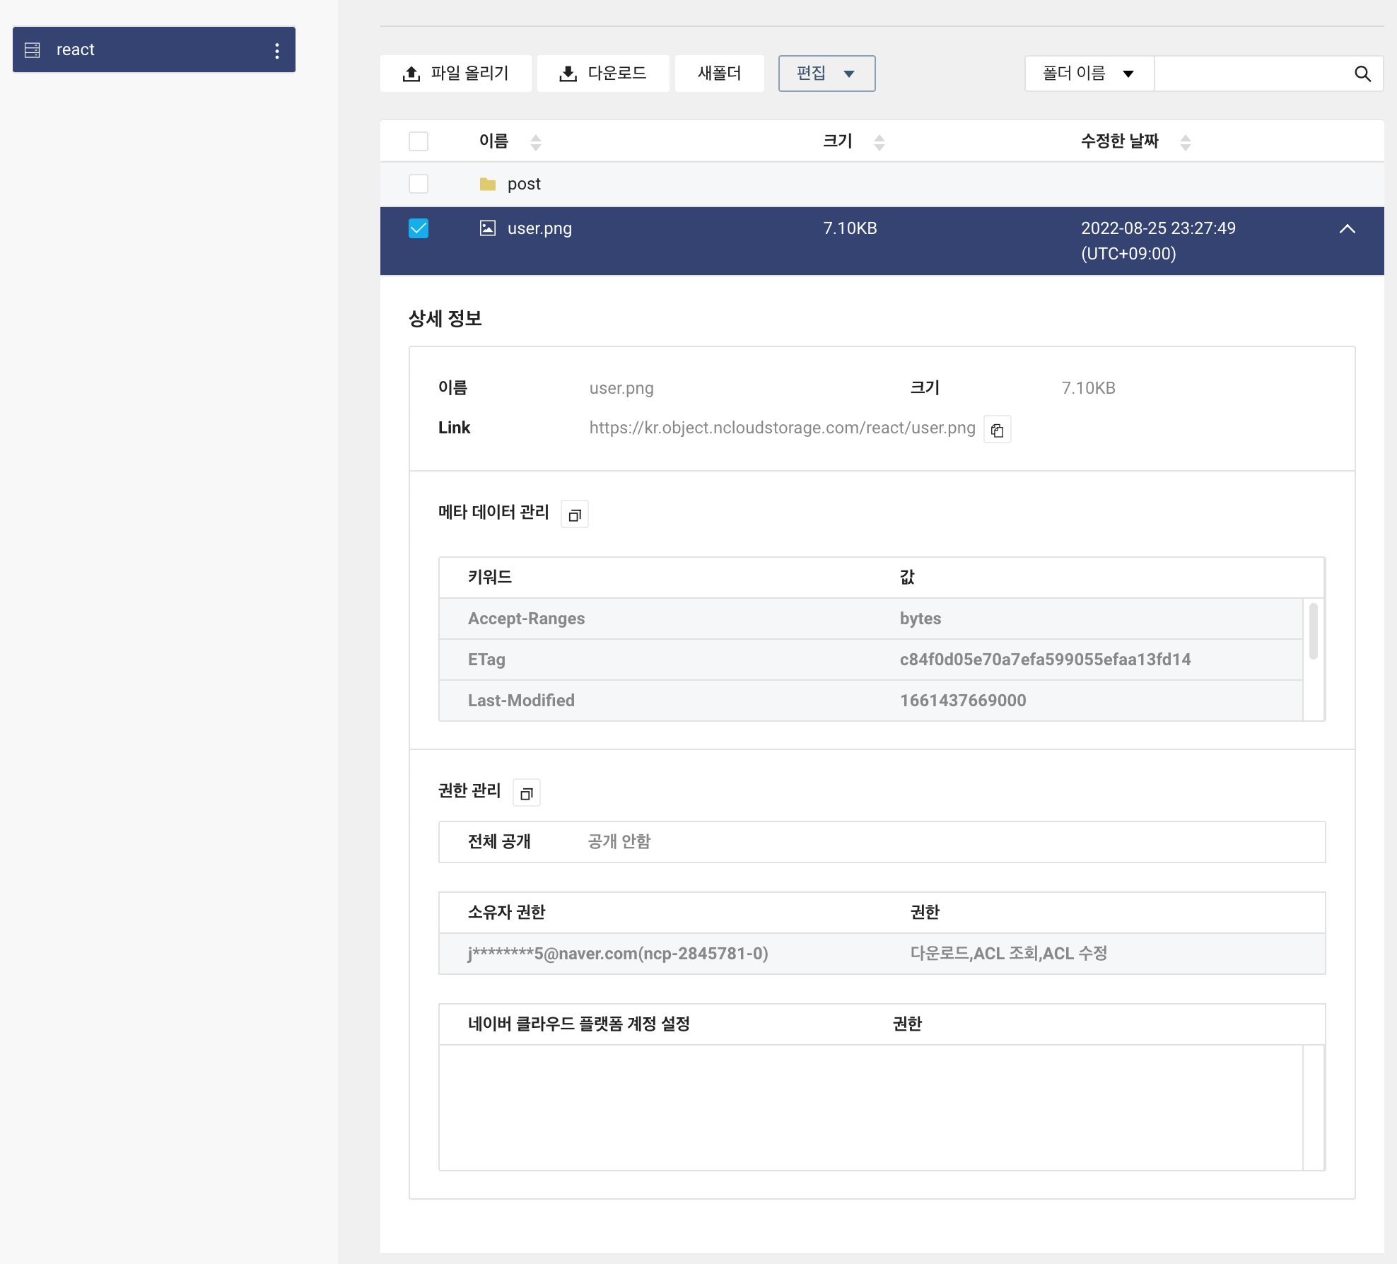Image resolution: width=1397 pixels, height=1264 pixels.
Task: Click the react bucket icon in sidebar
Action: coord(33,50)
